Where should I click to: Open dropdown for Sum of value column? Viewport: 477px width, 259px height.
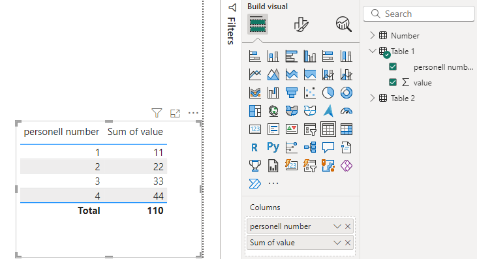[337, 243]
